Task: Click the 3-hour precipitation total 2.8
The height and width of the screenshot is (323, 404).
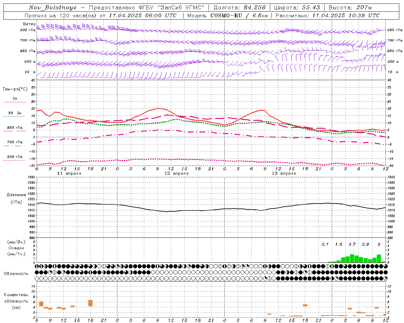Action: (x=365, y=244)
